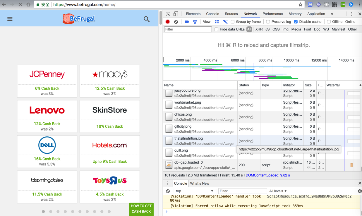Toggle capture screenshots camera icon
Screen dimensions: 362x216
coord(187,22)
